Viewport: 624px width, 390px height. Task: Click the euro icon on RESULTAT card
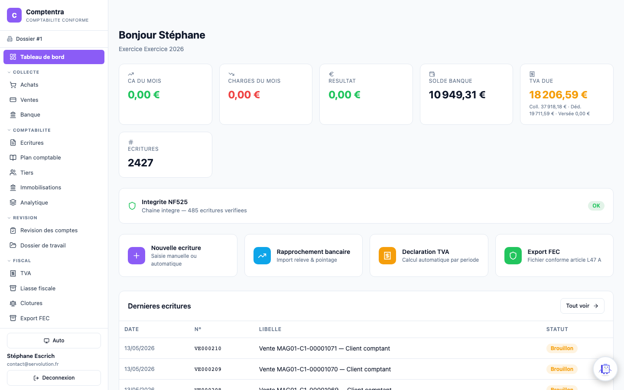tap(331, 74)
